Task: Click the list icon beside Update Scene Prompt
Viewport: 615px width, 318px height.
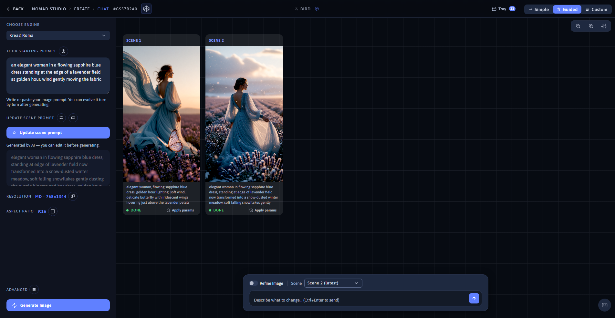Action: point(61,118)
